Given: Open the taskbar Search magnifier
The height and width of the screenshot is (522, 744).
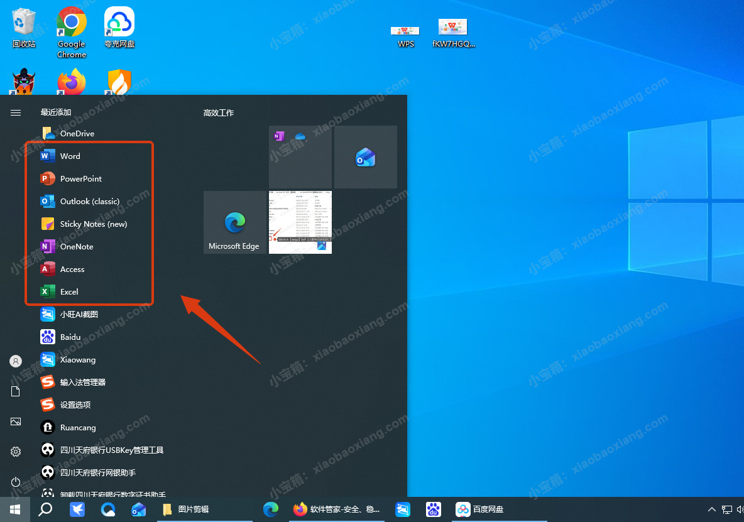Looking at the screenshot, I should pyautogui.click(x=45, y=509).
